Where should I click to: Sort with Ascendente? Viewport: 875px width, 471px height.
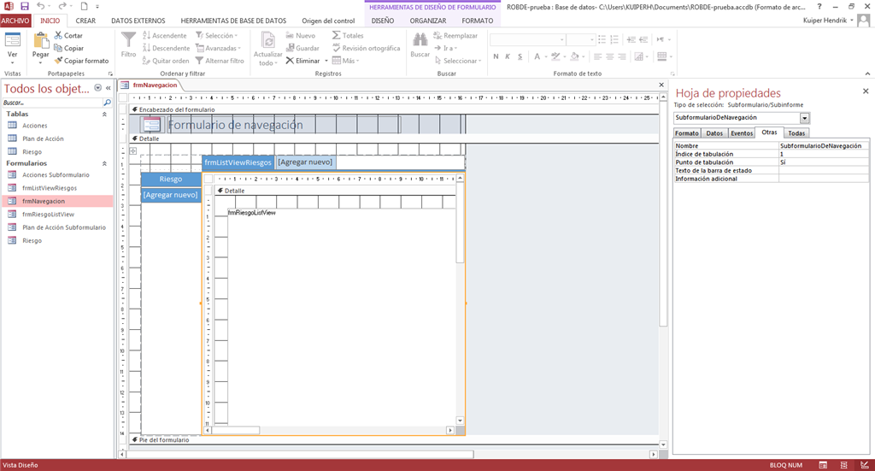pos(164,35)
